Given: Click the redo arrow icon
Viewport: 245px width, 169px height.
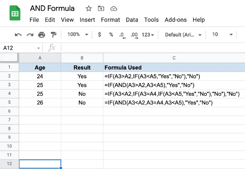Looking at the screenshot, I should coord(30,35).
